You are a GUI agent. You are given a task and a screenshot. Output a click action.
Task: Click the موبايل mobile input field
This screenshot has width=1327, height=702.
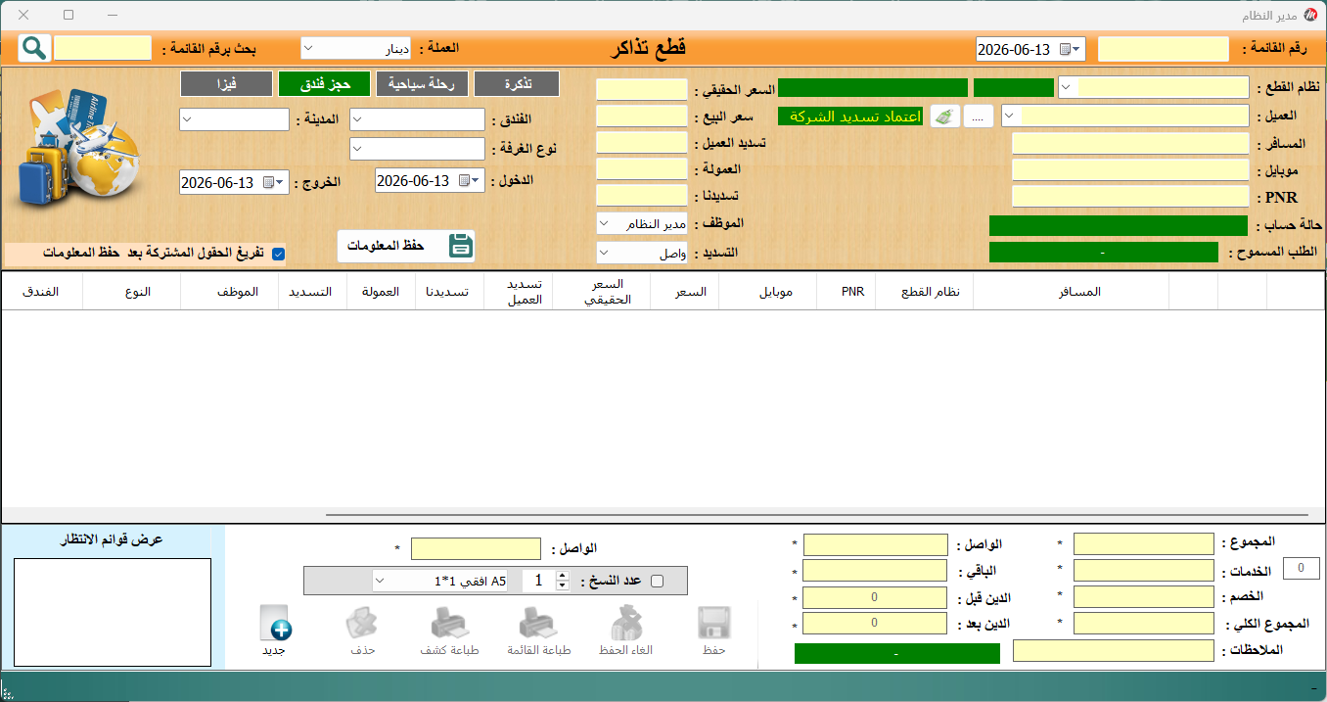tap(1130, 170)
